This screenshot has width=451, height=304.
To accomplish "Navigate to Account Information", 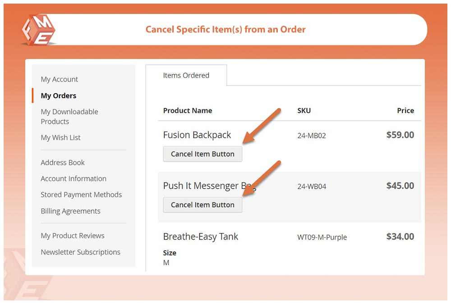I will 74,179.
